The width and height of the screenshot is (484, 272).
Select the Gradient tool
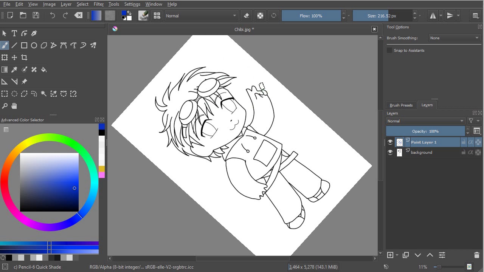pos(5,70)
